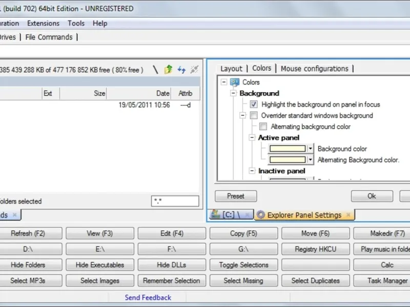Collapse the Background section
This screenshot has width=410, height=307.
pyautogui.click(x=233, y=93)
